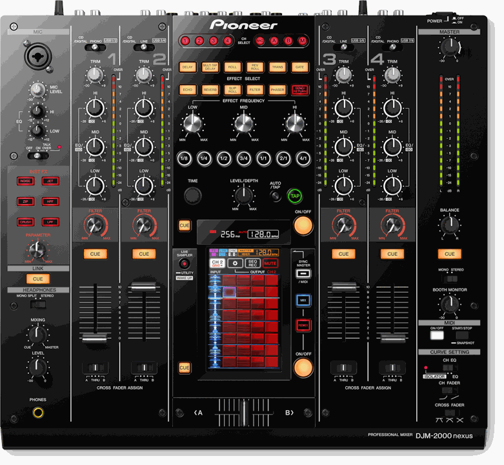This screenshot has width=504, height=465.
Task: Select the 4/1 beat button
Action: [303, 158]
